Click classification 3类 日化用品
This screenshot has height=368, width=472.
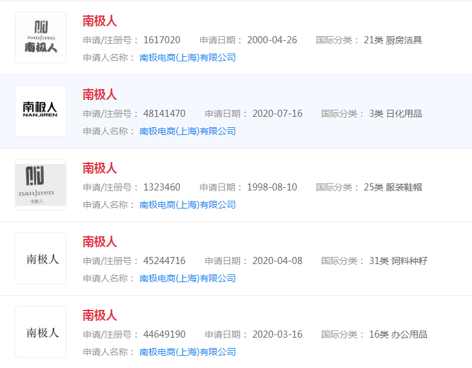(395, 114)
